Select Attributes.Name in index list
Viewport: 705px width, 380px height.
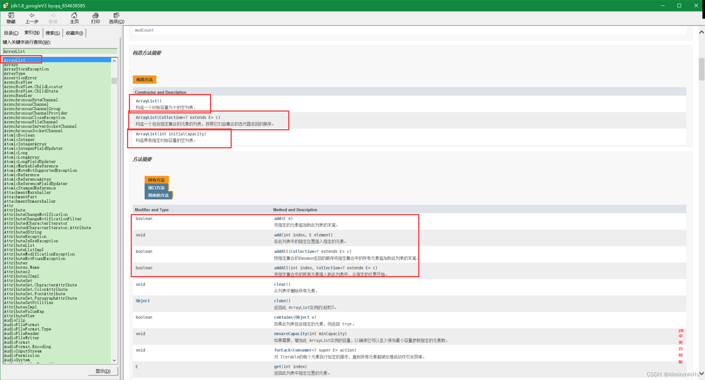pos(22,267)
